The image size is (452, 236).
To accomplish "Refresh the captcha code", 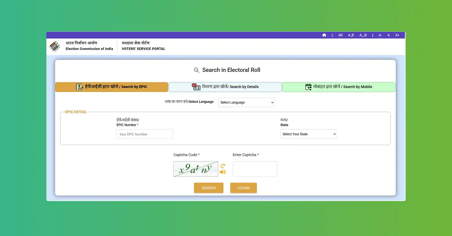I will (x=223, y=166).
